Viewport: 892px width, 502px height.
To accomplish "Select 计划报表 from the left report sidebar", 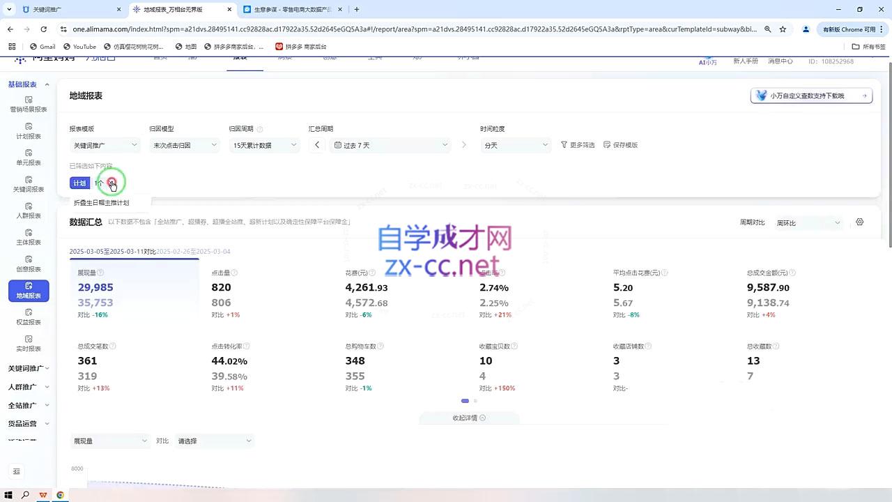I will click(28, 131).
